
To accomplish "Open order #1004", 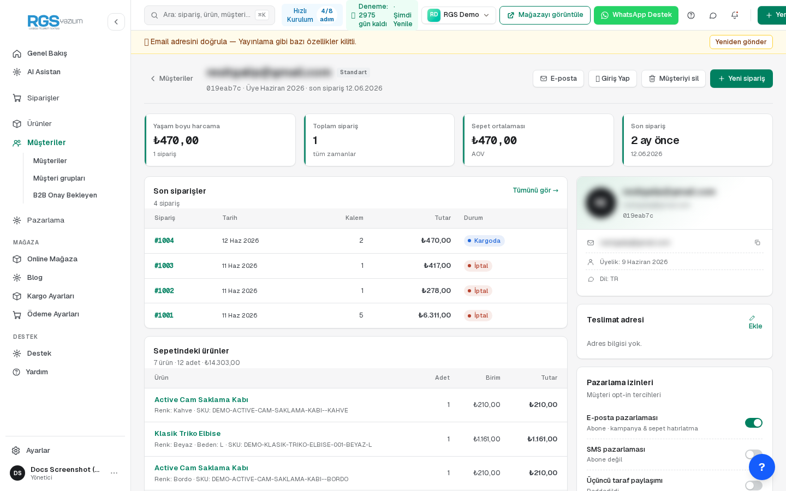I will (164, 241).
